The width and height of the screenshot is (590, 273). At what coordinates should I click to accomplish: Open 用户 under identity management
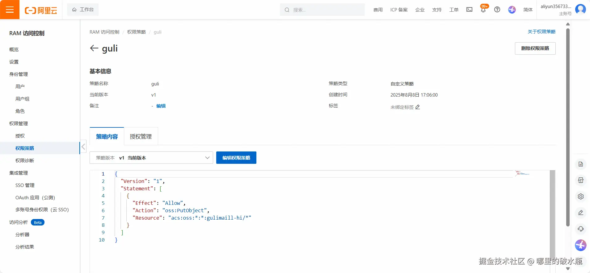click(x=20, y=86)
